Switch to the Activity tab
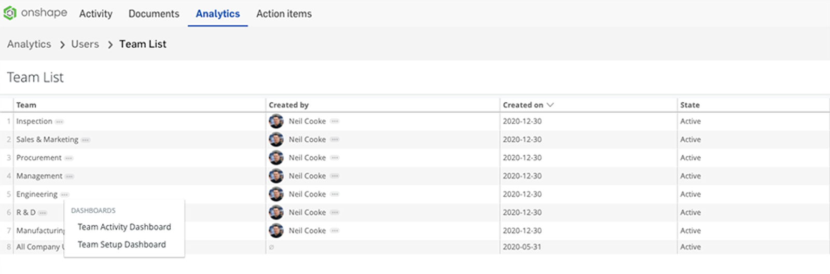This screenshot has height=274, width=830. (95, 14)
